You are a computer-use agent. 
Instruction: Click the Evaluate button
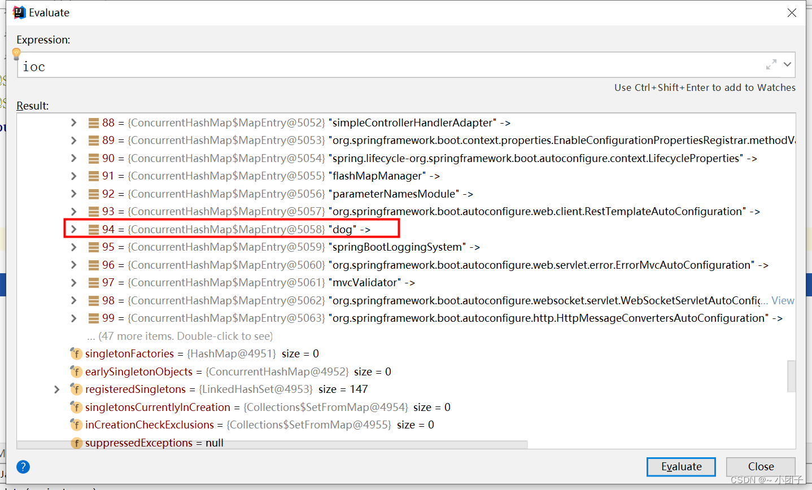click(x=681, y=467)
